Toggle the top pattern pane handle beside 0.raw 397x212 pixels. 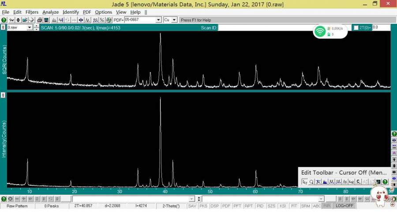3,28
